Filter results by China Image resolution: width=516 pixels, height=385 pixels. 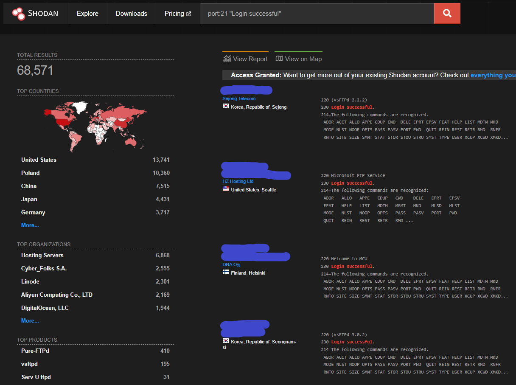click(x=29, y=186)
